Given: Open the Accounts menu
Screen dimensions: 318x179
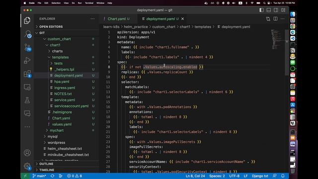Looking at the screenshot, I should (x=27, y=153).
